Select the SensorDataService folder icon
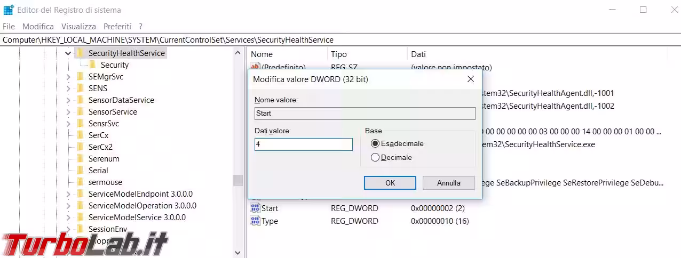 pos(80,100)
